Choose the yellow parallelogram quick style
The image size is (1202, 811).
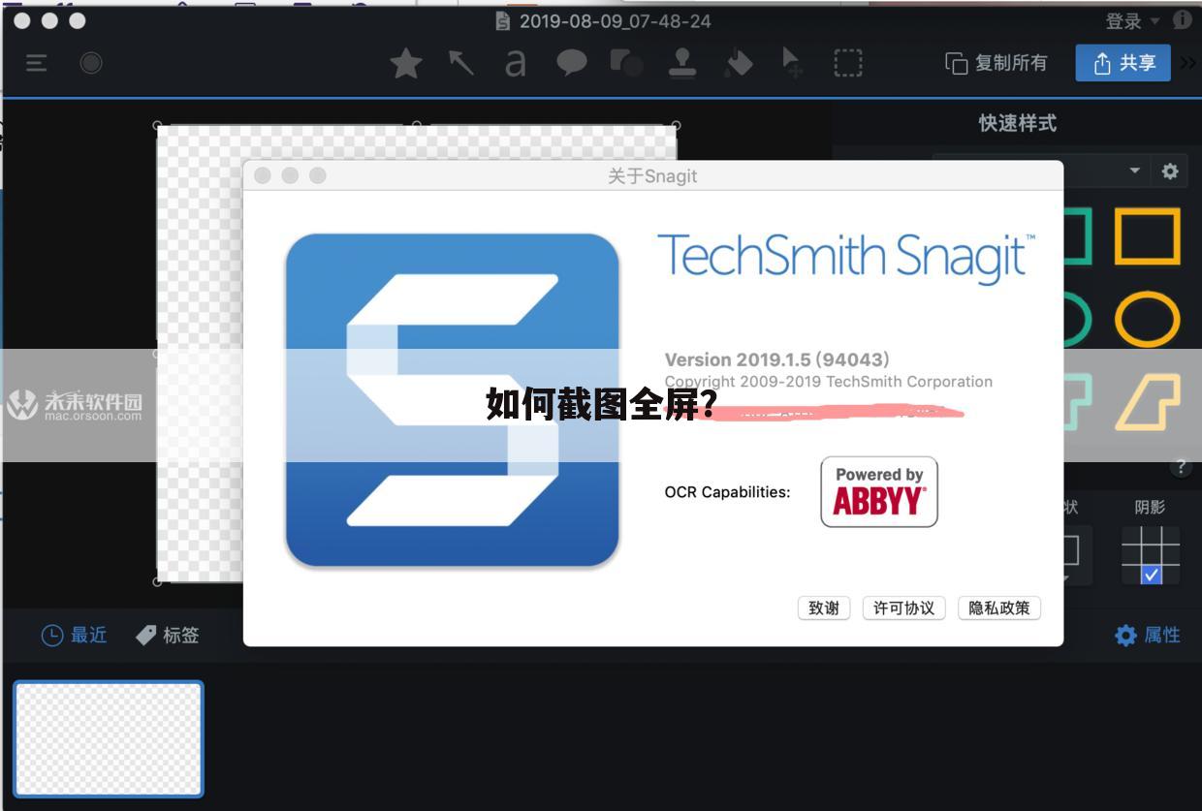(x=1148, y=402)
